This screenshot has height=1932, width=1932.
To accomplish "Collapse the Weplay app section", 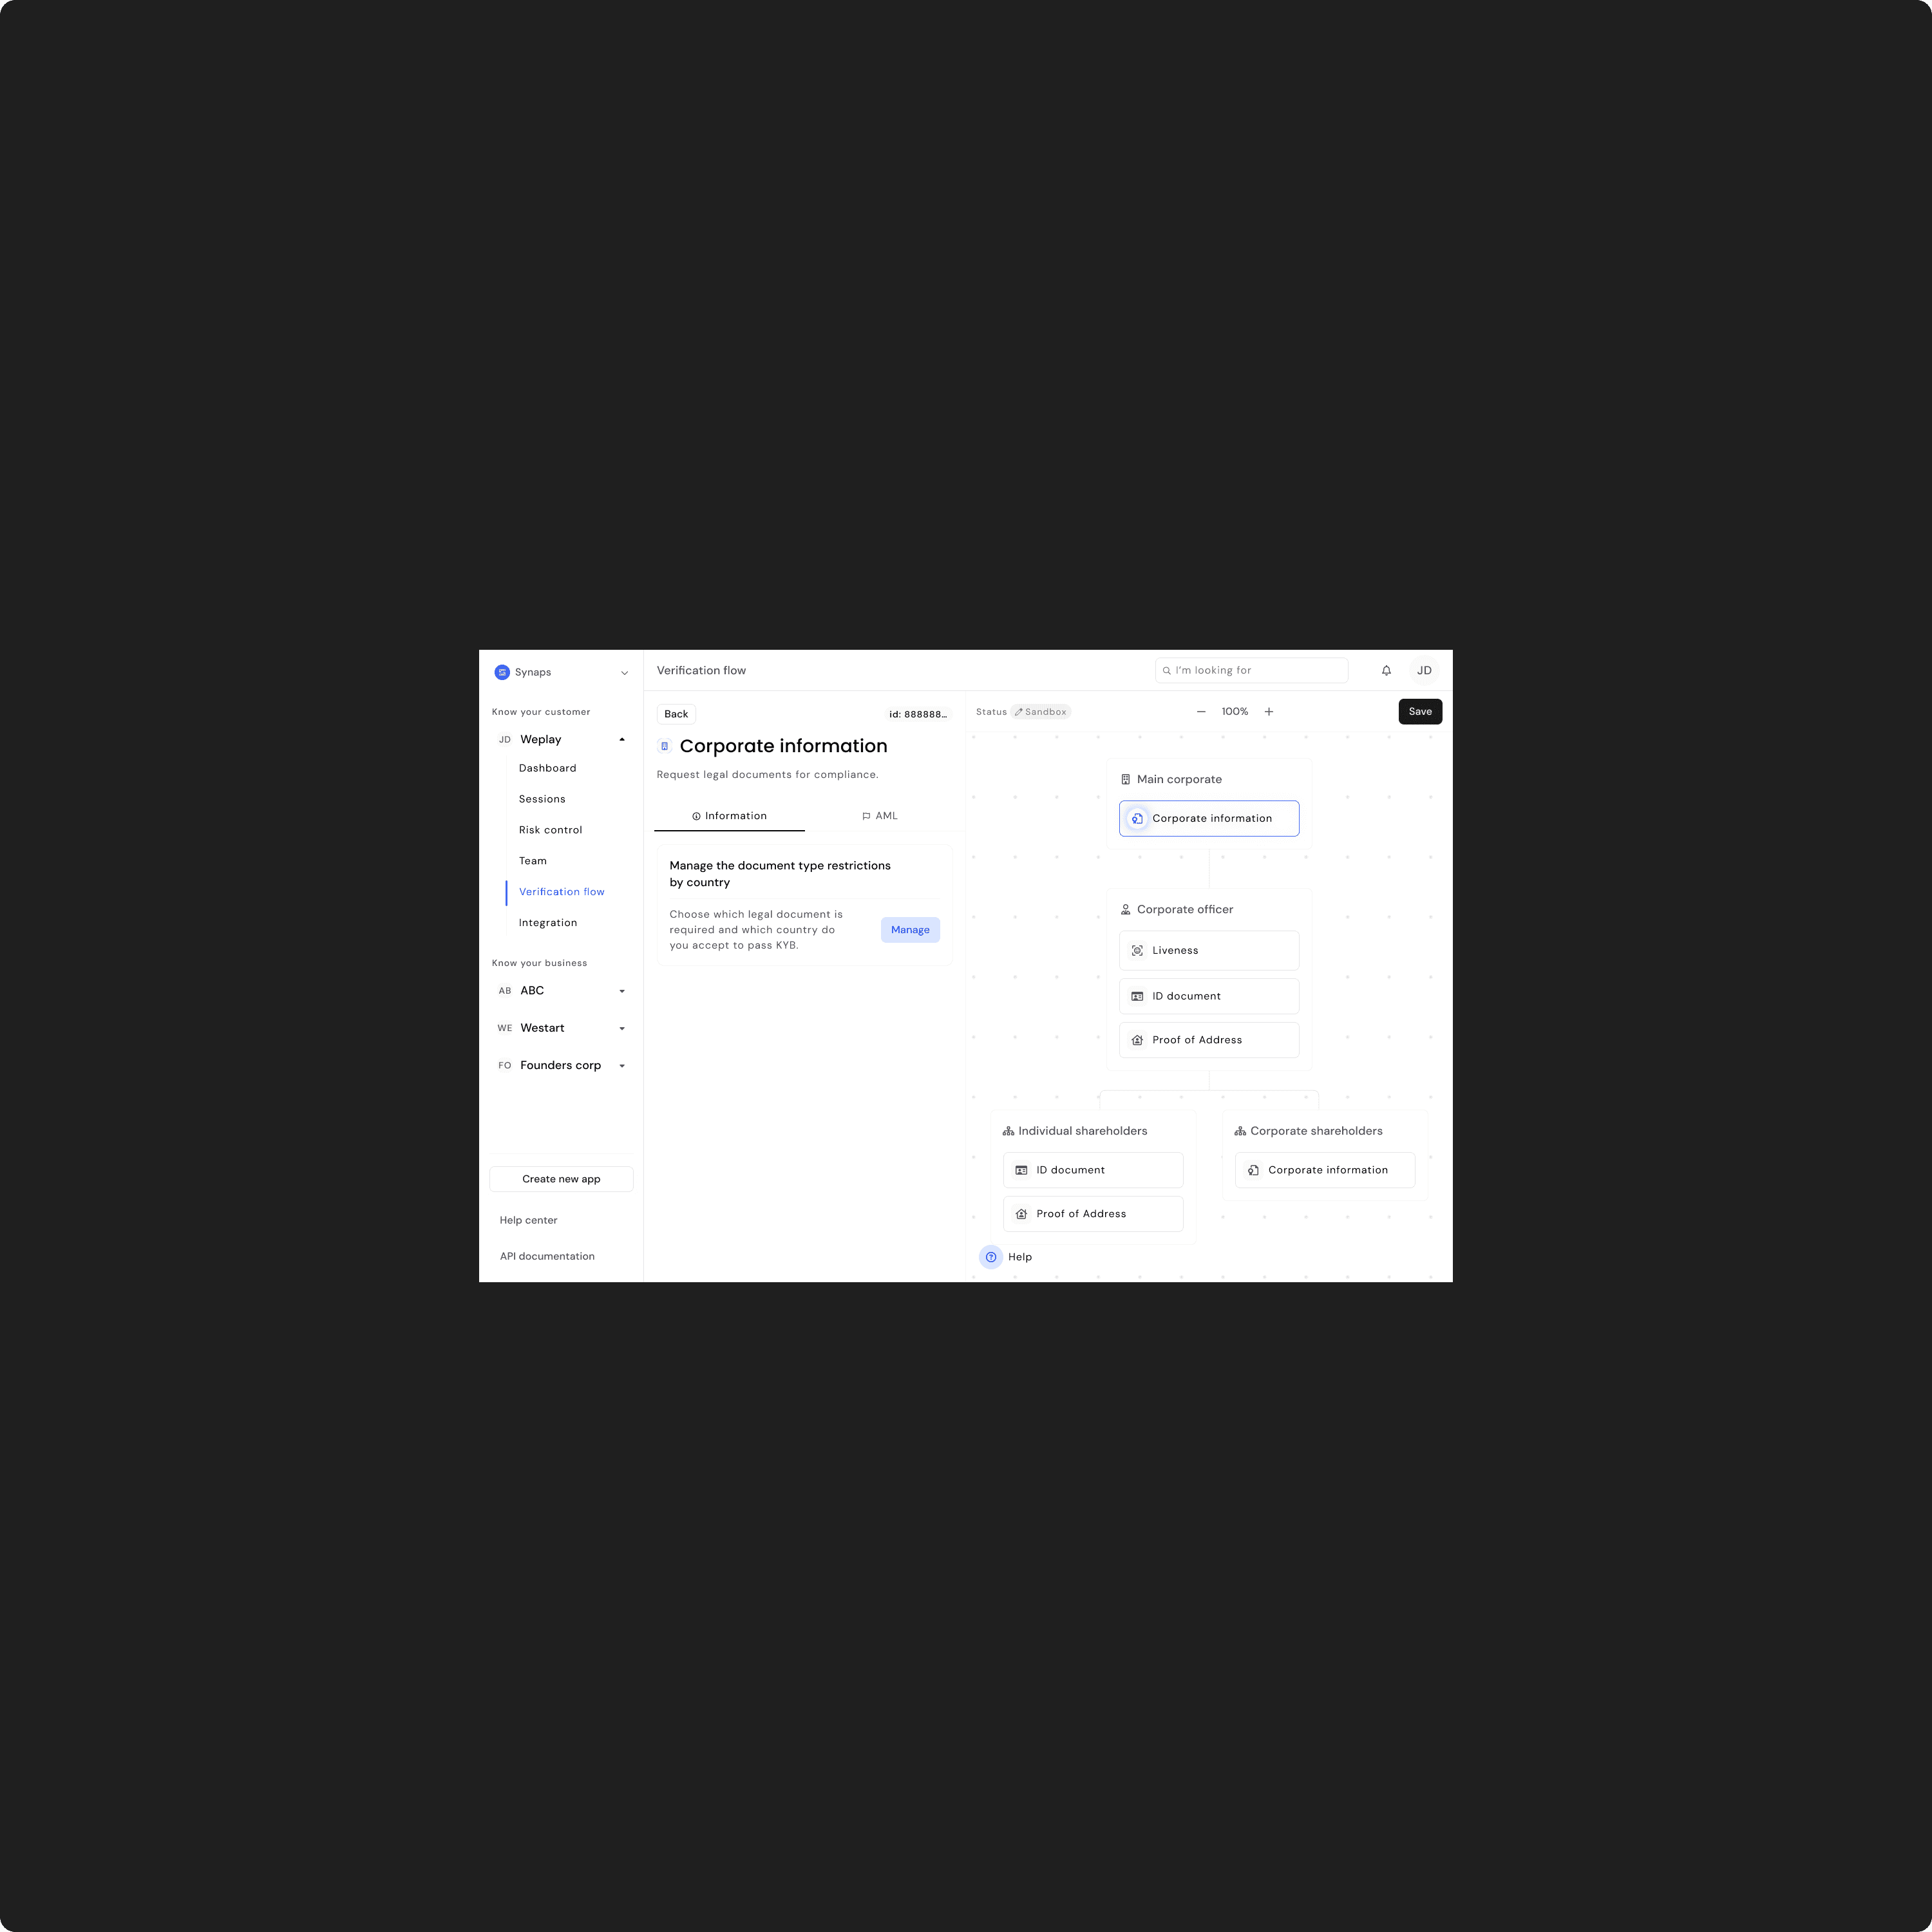I will click(622, 740).
